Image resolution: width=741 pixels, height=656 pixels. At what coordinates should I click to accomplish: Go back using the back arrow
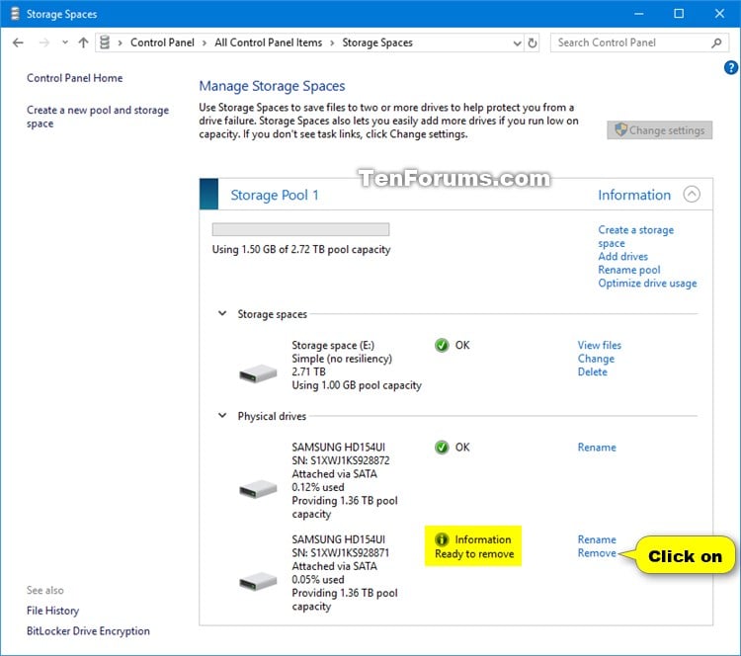tap(18, 43)
